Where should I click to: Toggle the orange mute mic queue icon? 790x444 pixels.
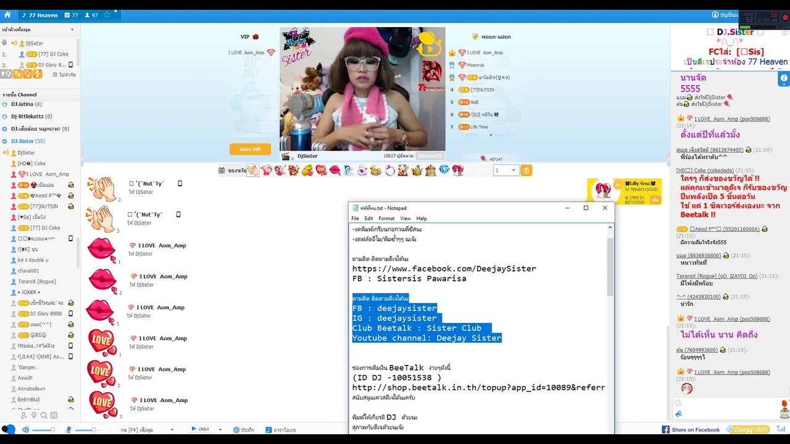pos(37,74)
